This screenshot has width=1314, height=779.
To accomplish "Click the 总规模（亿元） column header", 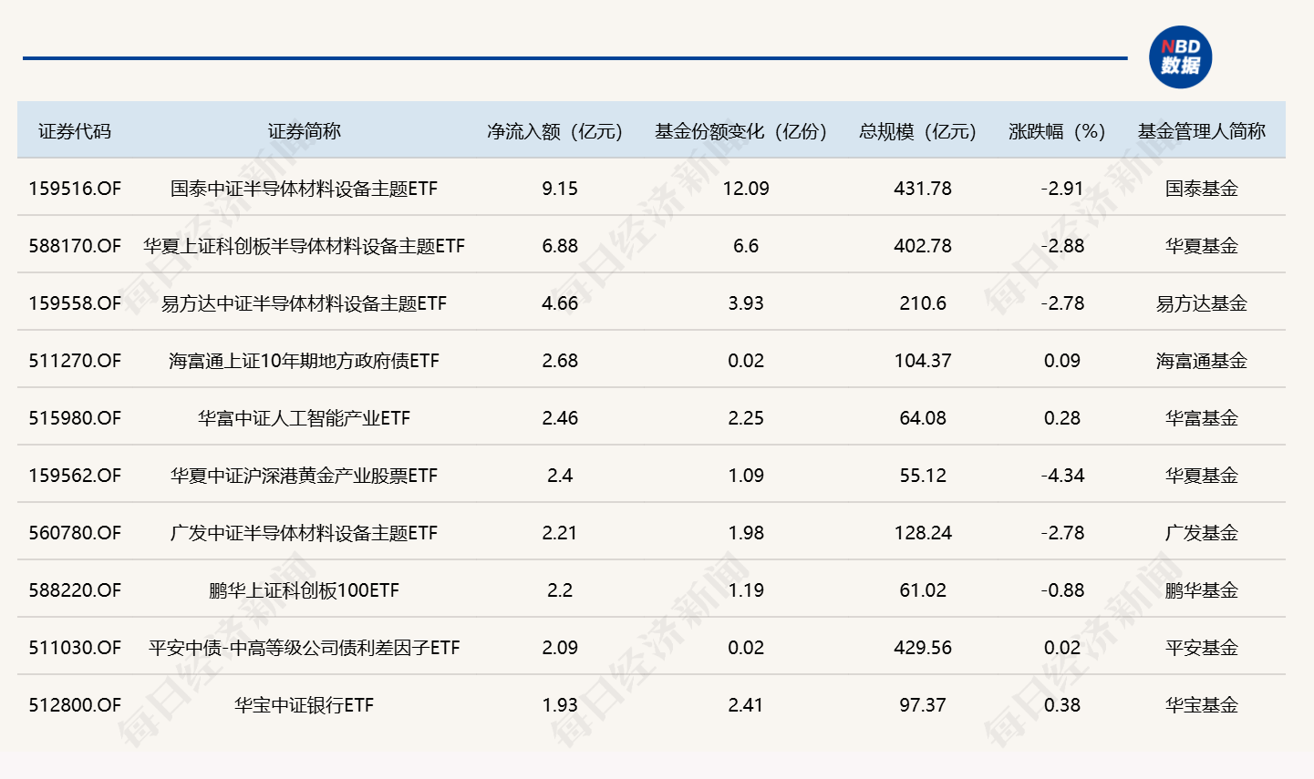I will click(917, 131).
